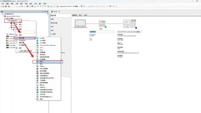Click the Application node icon in tree
Viewport: 201px width, 113px height.
(x=9, y=21)
